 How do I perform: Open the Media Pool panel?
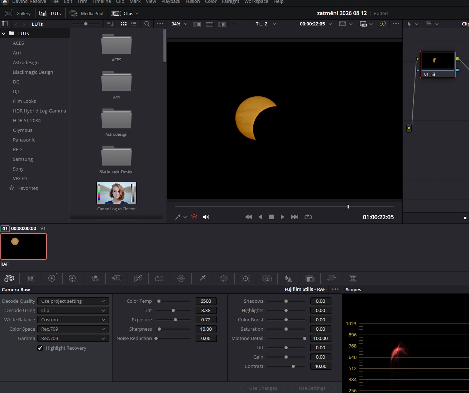coord(87,13)
